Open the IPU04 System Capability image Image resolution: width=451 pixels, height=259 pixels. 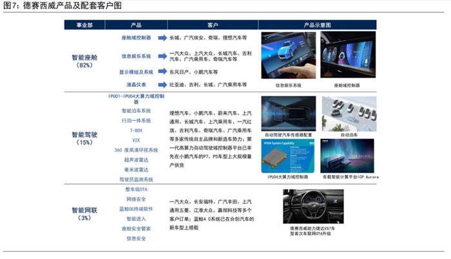(288, 156)
